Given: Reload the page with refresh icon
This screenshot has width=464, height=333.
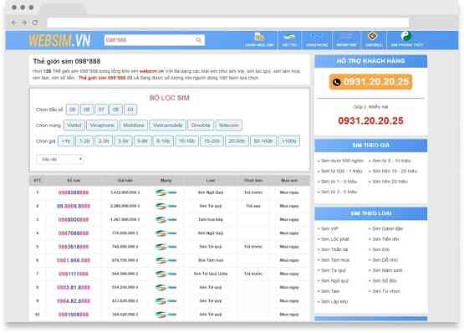Looking at the screenshot, I should click(35, 23).
